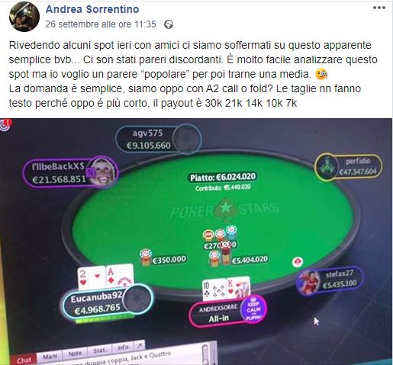Open the Mani tab
This screenshot has height=365, width=393.
pos(50,356)
